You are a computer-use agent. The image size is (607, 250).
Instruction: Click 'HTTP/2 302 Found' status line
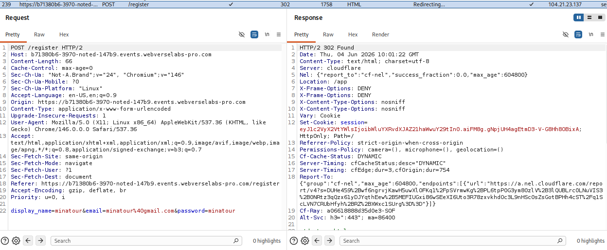[x=327, y=48]
